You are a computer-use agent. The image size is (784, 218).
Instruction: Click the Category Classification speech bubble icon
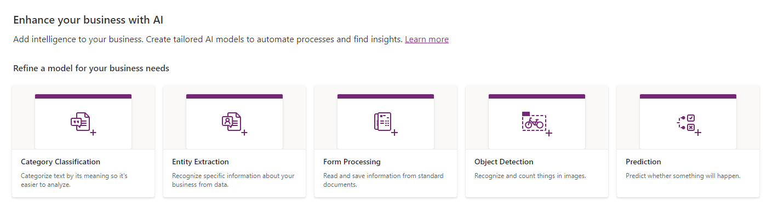click(x=83, y=124)
